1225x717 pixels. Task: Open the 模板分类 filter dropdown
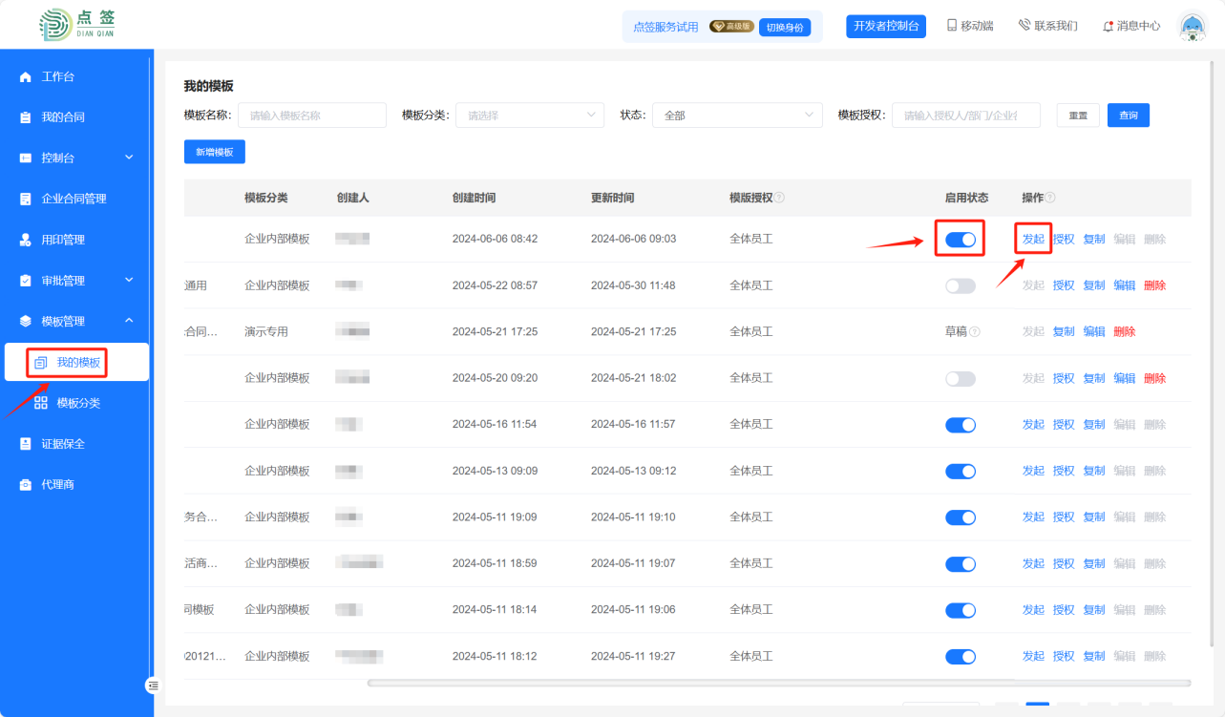(x=530, y=116)
